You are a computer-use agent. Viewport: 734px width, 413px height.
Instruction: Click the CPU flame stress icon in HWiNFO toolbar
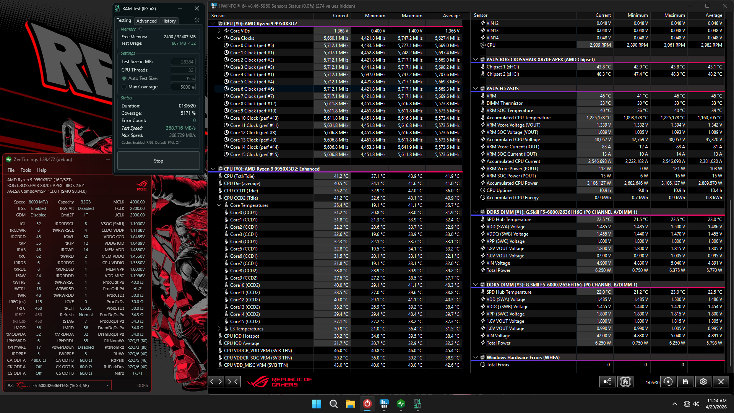(x=625, y=382)
